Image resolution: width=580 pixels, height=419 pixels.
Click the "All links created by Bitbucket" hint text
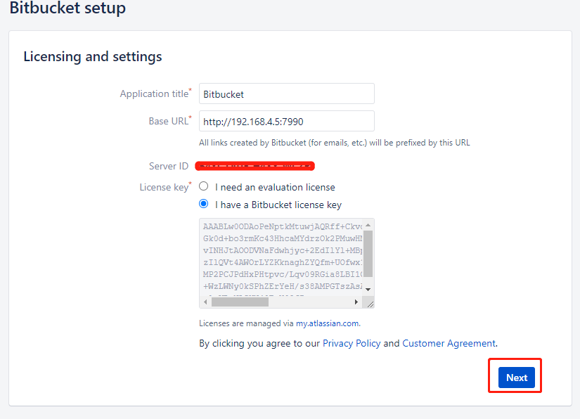click(335, 143)
